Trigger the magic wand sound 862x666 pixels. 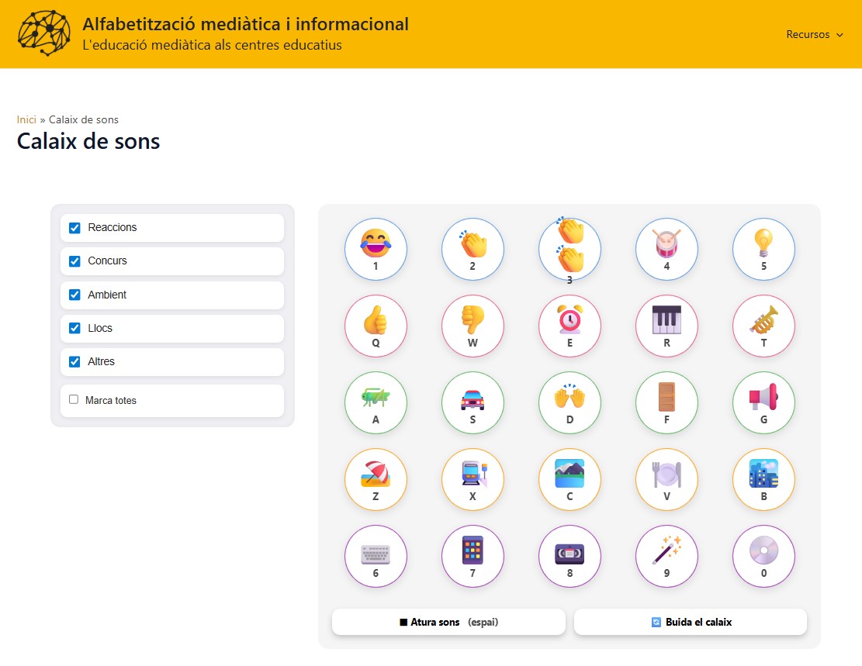666,556
